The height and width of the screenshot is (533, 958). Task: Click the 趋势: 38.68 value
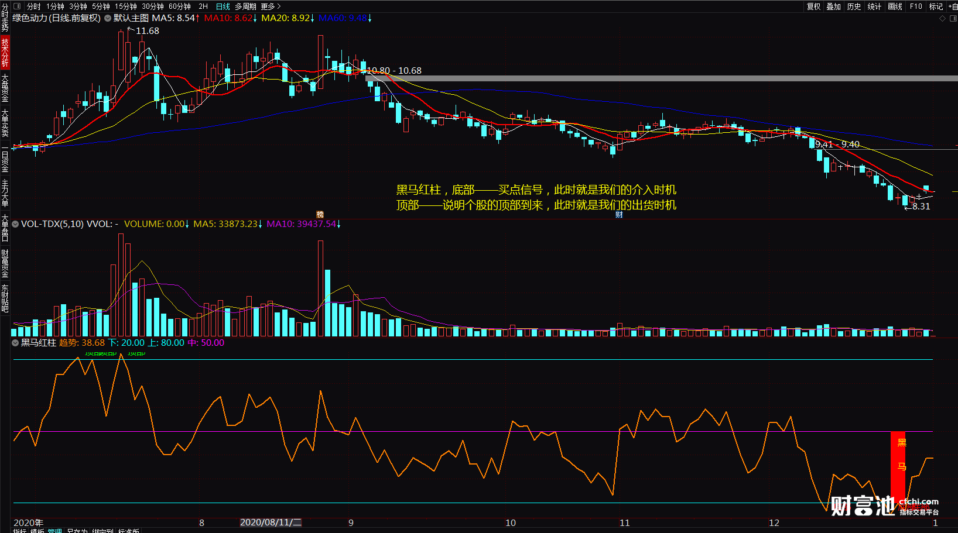click(82, 343)
